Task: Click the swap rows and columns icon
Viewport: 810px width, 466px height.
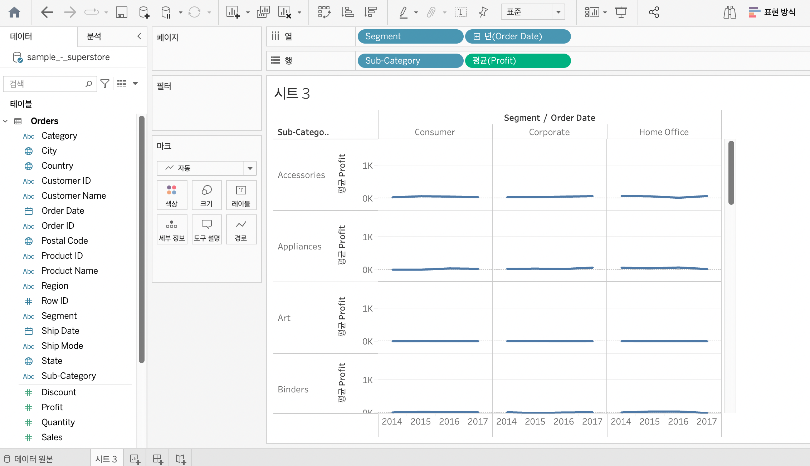Action: click(324, 13)
